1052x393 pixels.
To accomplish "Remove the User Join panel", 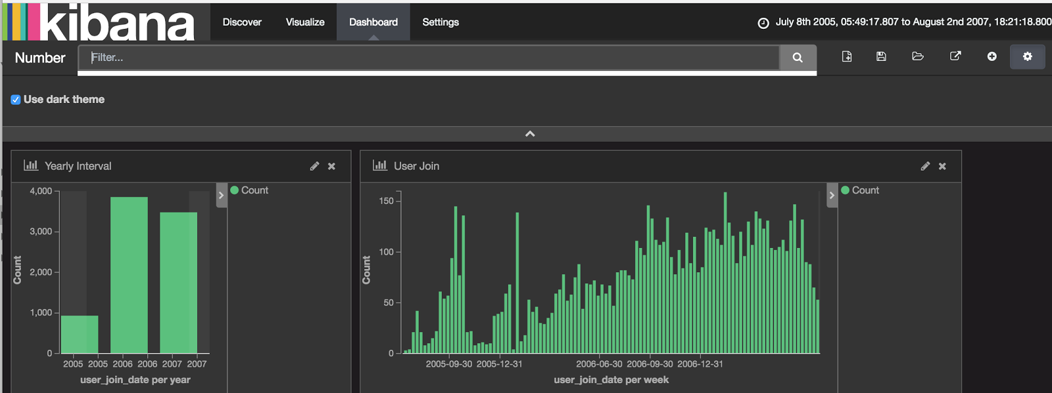I will [x=942, y=167].
